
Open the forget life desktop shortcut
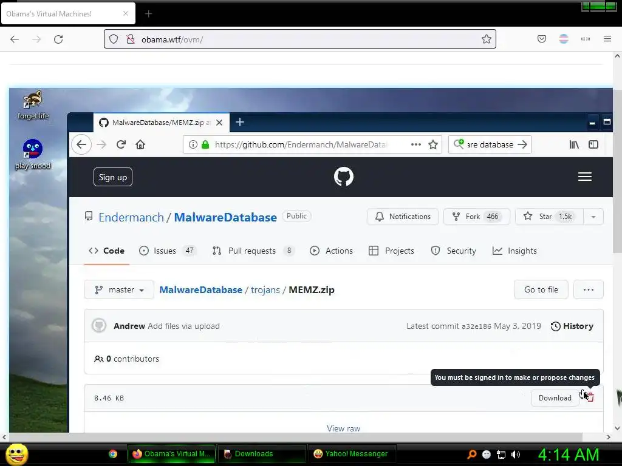(33, 105)
